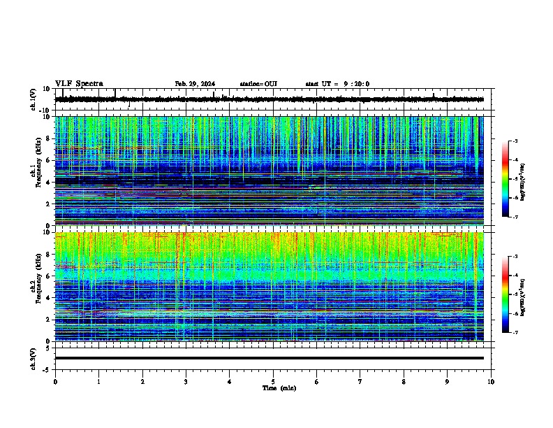Screen dimensions: 553x428
Task: Click the "6" kHz tick of ch.1 spectrogram
Action: (x=49, y=160)
